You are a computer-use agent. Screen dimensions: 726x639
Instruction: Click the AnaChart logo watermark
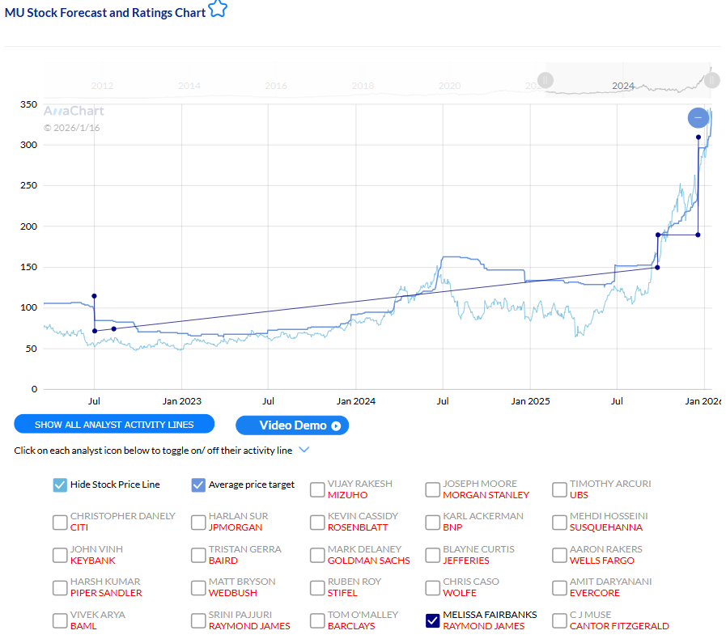click(74, 112)
